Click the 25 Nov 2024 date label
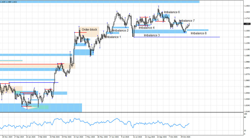This screenshot has height=139, width=251. pos(7,137)
